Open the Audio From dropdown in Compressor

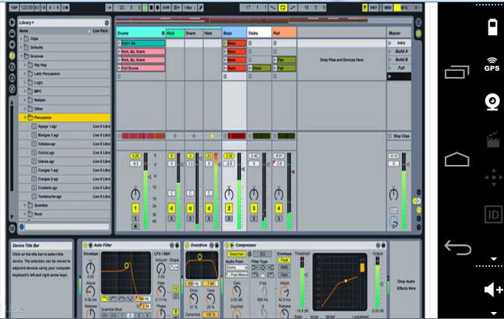pyautogui.click(x=237, y=268)
